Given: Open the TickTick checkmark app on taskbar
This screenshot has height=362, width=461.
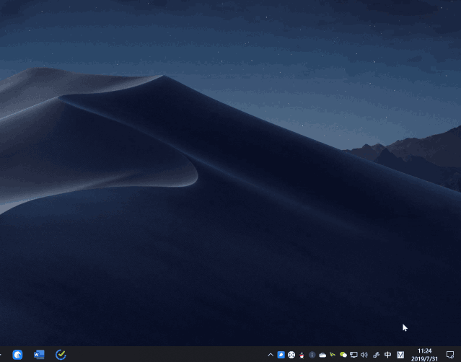Looking at the screenshot, I should tap(61, 355).
